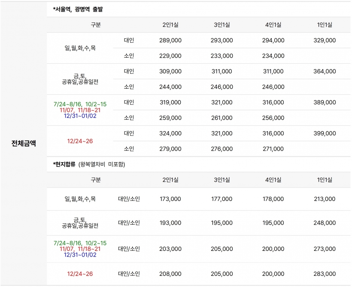Click the blue 12/31~01/02 date text in the lower table
Screen dimensions: 352x287
[x=80, y=255]
